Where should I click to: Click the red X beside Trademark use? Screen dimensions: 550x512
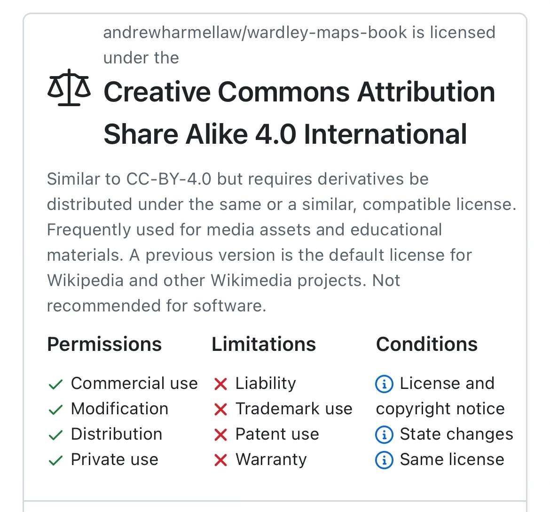(220, 410)
